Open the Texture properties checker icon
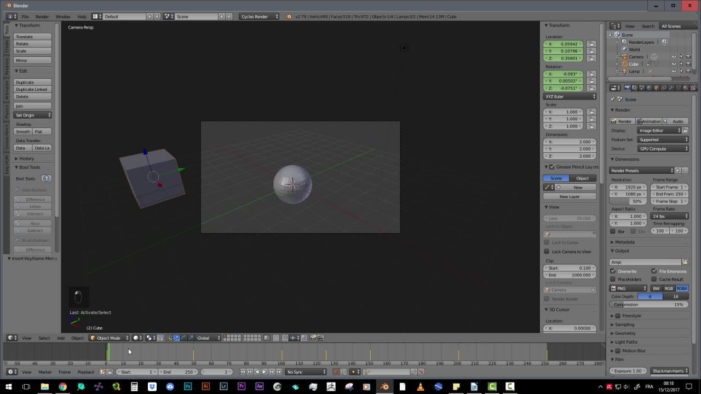 tap(693, 88)
